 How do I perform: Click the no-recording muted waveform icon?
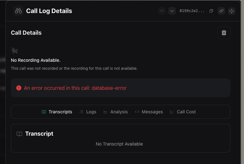point(15,51)
